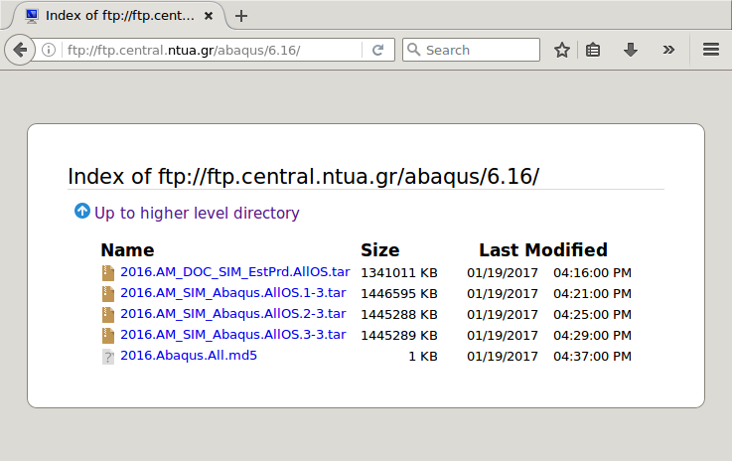732x461 pixels.
Task: Expand more tools double-chevron
Action: tap(668, 50)
